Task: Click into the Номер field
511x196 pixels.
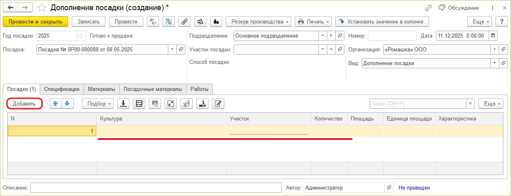Action: click(392, 36)
